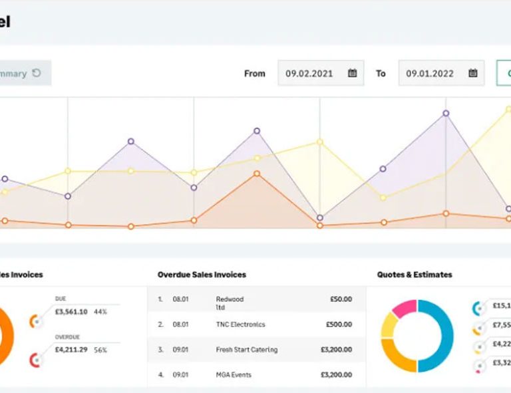The height and width of the screenshot is (393, 511).
Task: Select the orange segment of Quotes donut
Action: click(x=395, y=356)
